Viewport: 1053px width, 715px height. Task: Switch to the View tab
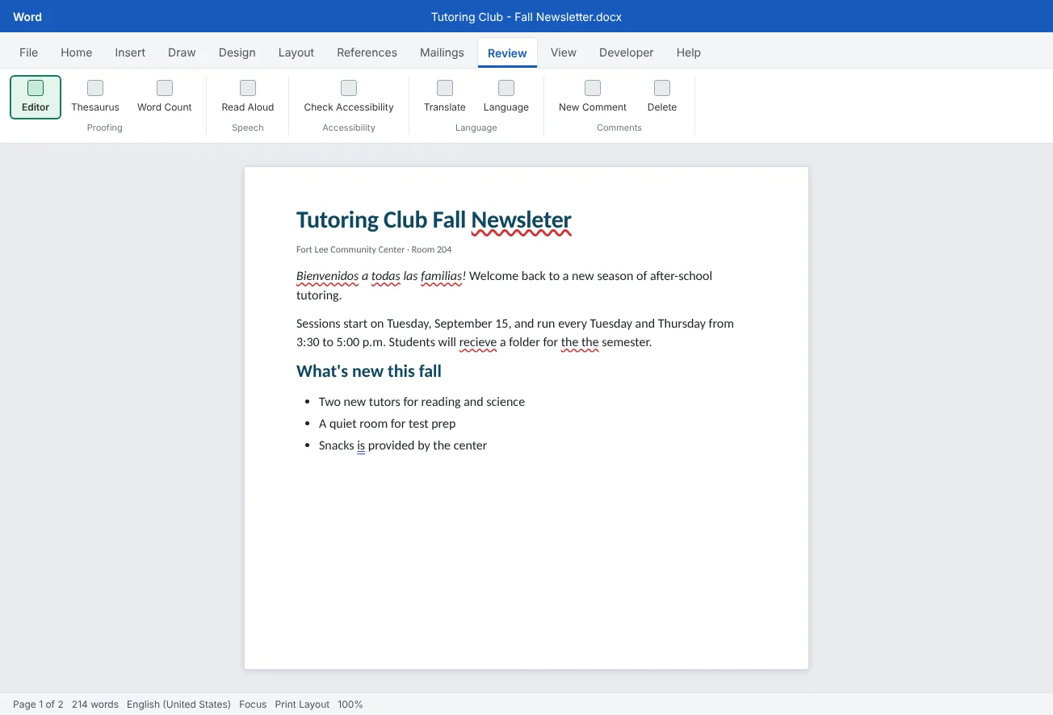[564, 52]
